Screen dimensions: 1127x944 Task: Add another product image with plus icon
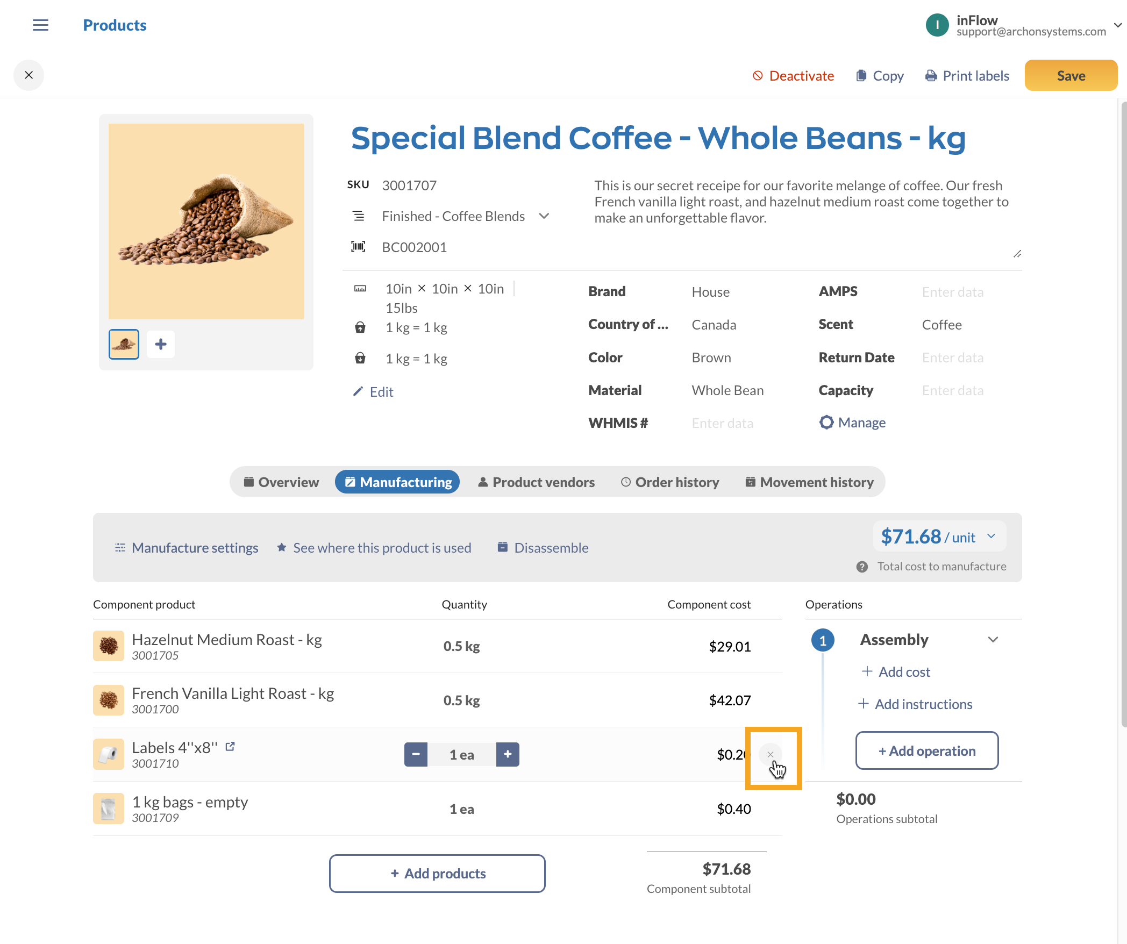point(161,344)
